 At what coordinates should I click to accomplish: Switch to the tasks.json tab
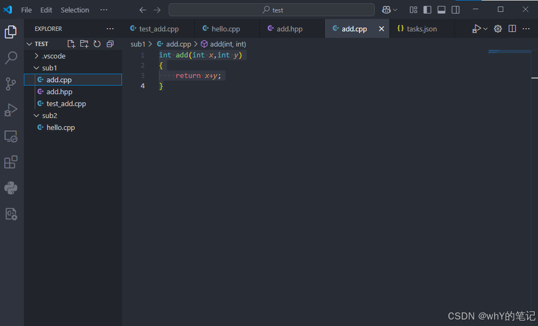click(x=422, y=29)
